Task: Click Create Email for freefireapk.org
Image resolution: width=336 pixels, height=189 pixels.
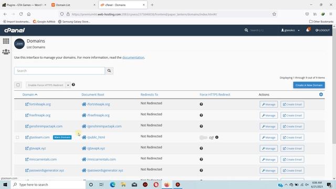Action: point(292,115)
